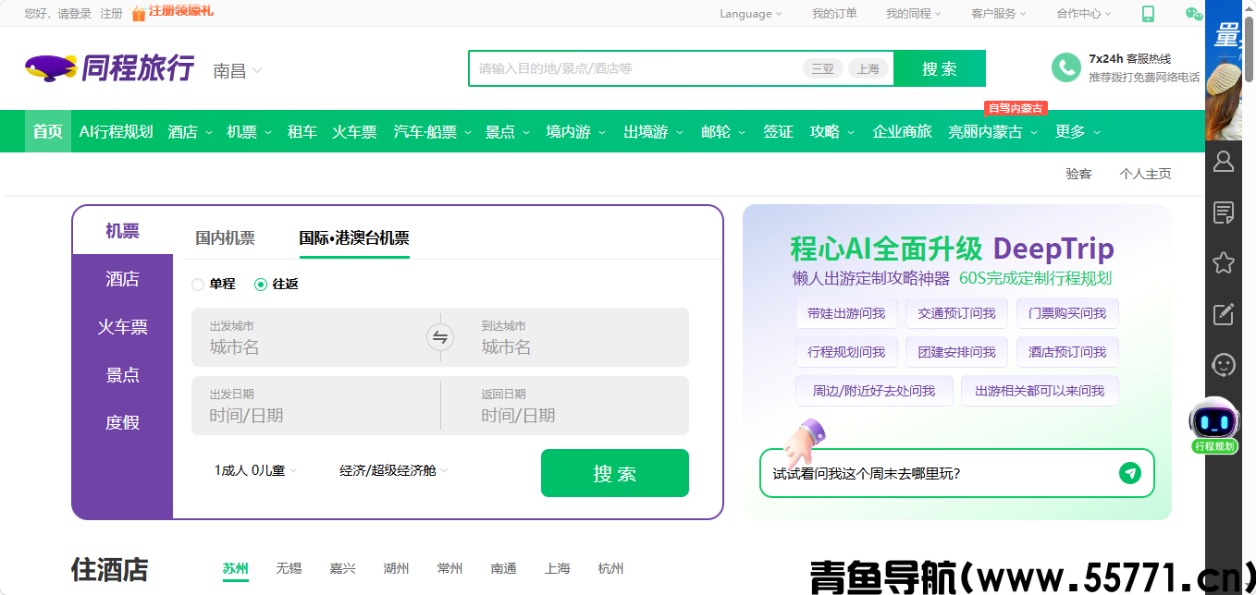This screenshot has height=595, width=1256.
Task: Click the 酒店预订问我 suggestion
Action: 1067,352
